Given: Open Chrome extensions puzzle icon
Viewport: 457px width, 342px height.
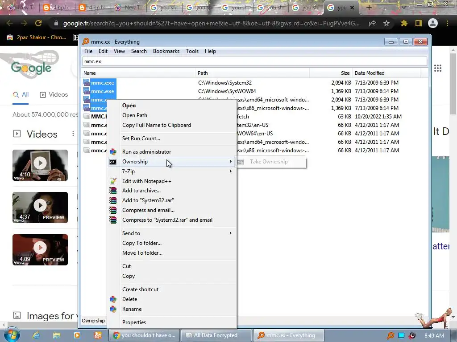Looking at the screenshot, I should pyautogui.click(x=404, y=23).
